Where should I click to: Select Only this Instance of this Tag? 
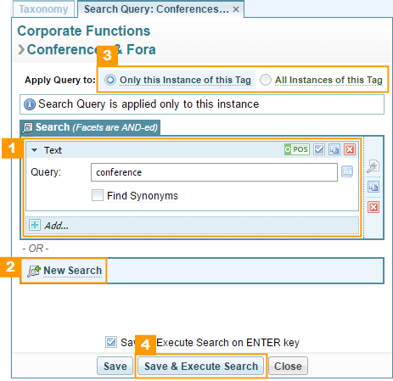(x=110, y=80)
